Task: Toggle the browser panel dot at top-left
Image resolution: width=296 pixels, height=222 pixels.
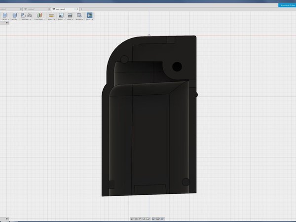Action: (x=7, y=23)
